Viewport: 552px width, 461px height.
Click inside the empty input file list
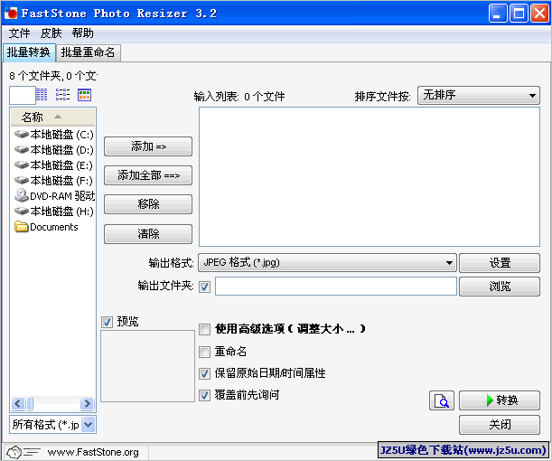(x=370, y=176)
